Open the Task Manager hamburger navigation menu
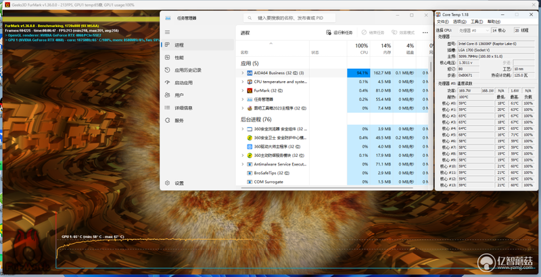 click(167, 32)
